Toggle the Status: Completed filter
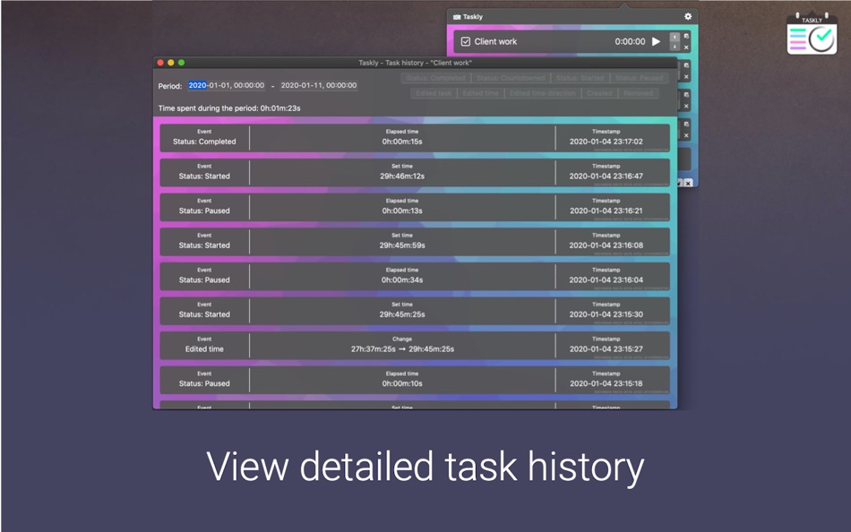The width and height of the screenshot is (851, 532). pos(436,78)
